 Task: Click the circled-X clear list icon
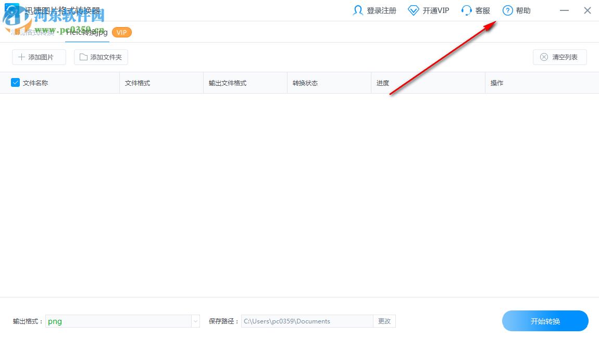545,57
